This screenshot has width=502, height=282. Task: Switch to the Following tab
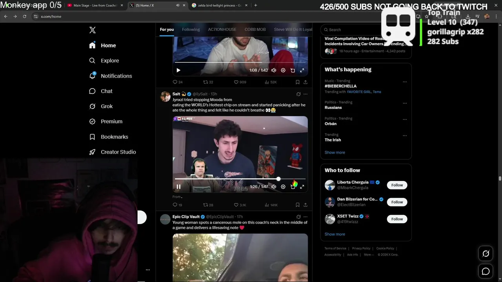(x=191, y=29)
